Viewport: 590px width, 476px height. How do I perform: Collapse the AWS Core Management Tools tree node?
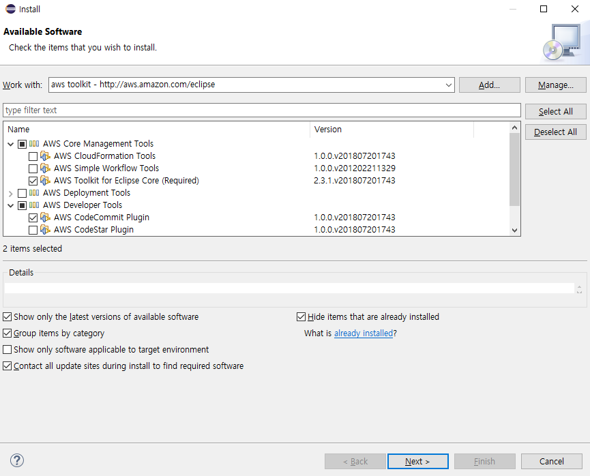click(10, 144)
